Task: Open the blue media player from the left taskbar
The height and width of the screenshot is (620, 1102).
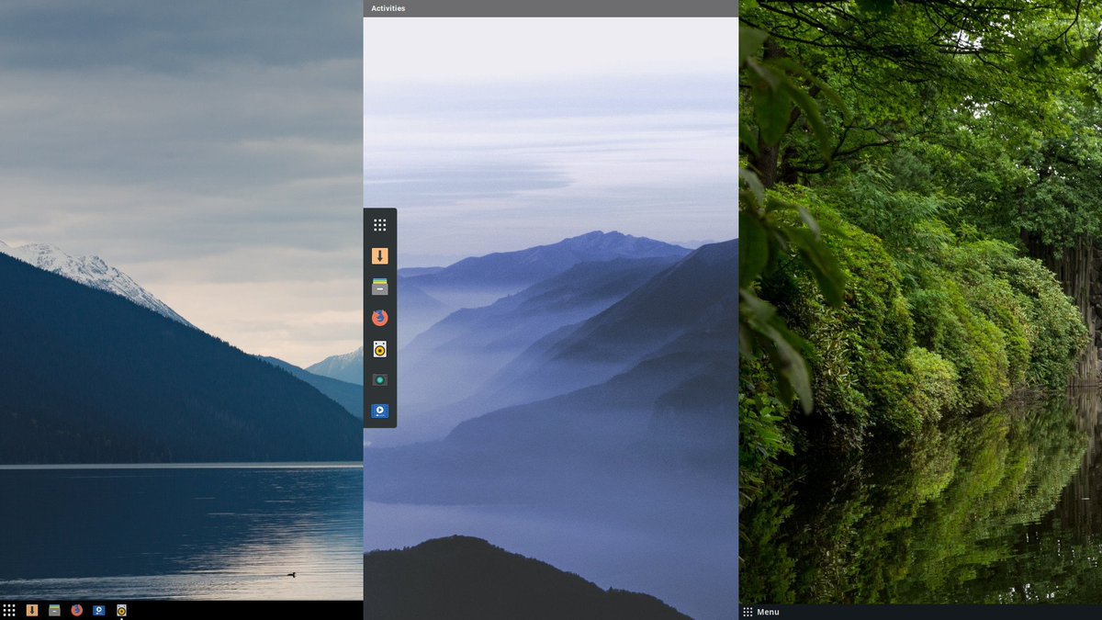Action: (96, 609)
